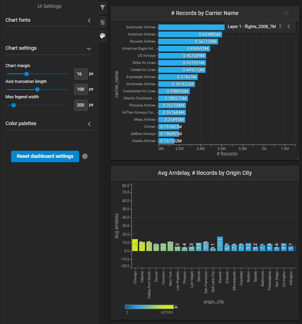Click the Max legend width value field

[81, 105]
